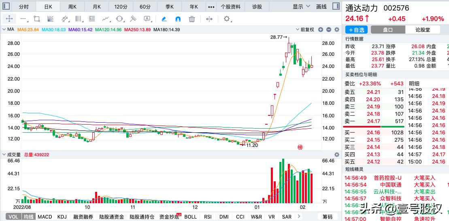Switch to 分时 intraday tab
This screenshot has width=449, height=221.
point(24,7)
